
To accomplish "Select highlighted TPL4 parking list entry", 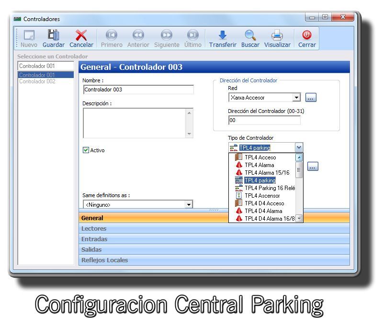I will point(262,180).
